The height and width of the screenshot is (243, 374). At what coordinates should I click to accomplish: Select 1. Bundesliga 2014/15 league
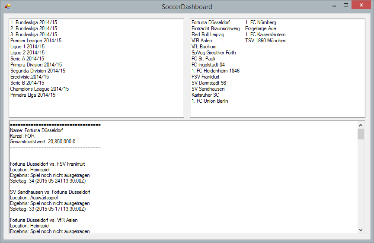click(x=34, y=22)
